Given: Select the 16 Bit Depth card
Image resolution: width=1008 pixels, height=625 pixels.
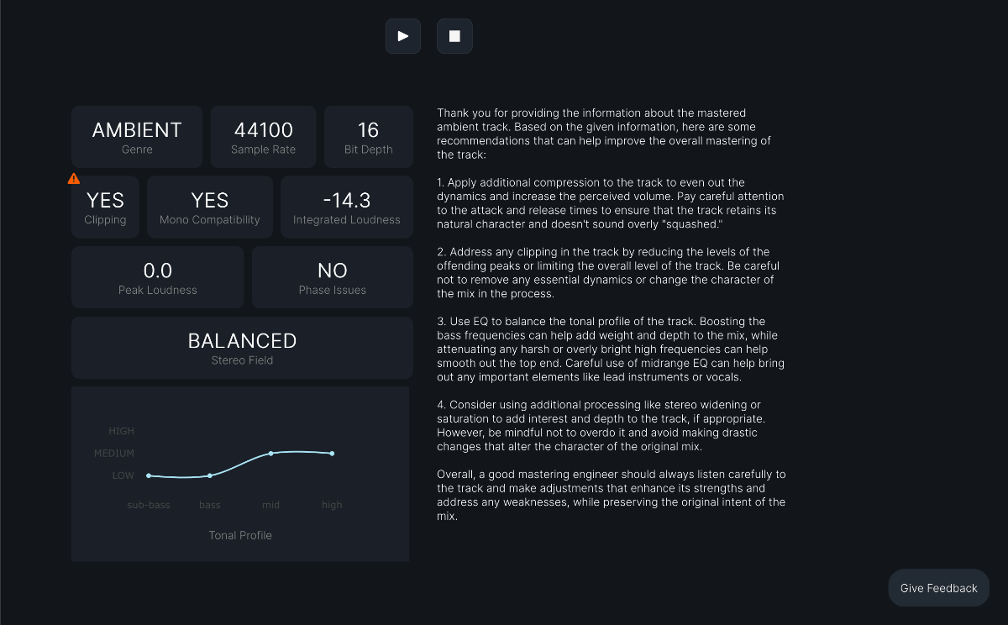Looking at the screenshot, I should [x=368, y=137].
